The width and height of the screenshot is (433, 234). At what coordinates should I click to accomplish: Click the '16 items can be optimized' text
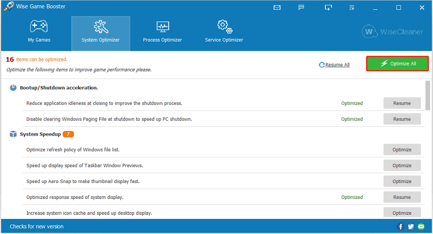click(x=37, y=59)
